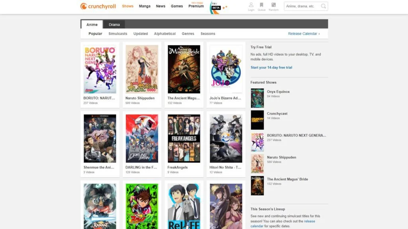The height and width of the screenshot is (229, 408).
Task: Open the Manga menu
Action: click(145, 6)
